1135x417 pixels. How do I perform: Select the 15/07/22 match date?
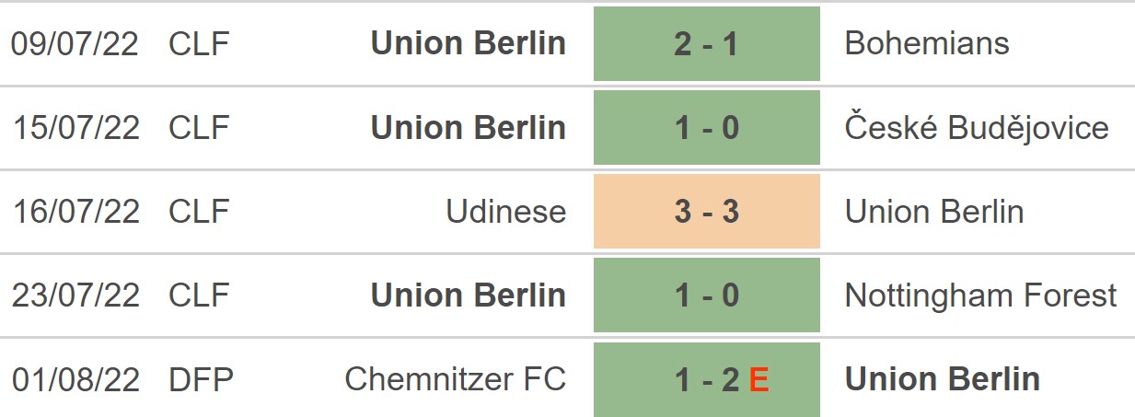tap(75, 128)
